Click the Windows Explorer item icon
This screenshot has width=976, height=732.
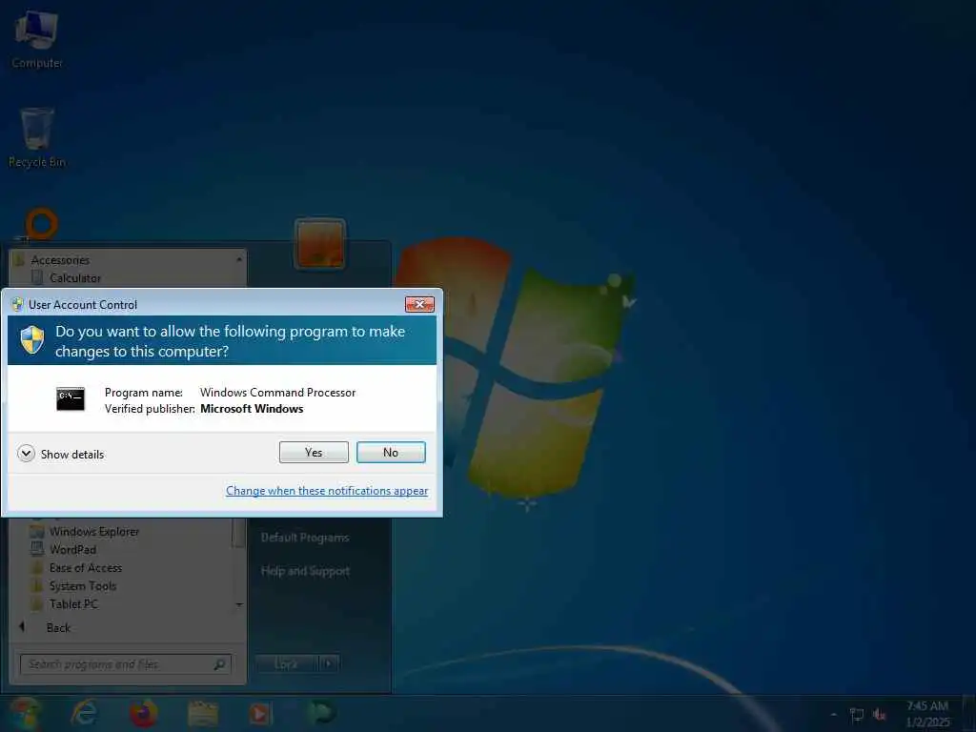[37, 532]
